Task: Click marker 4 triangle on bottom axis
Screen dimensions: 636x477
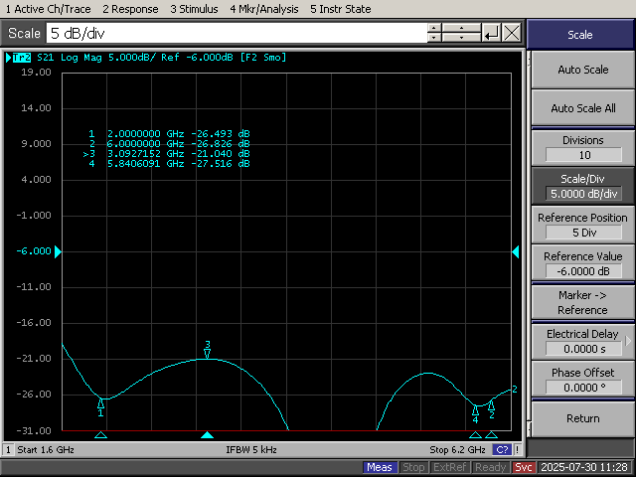Action: click(475, 435)
